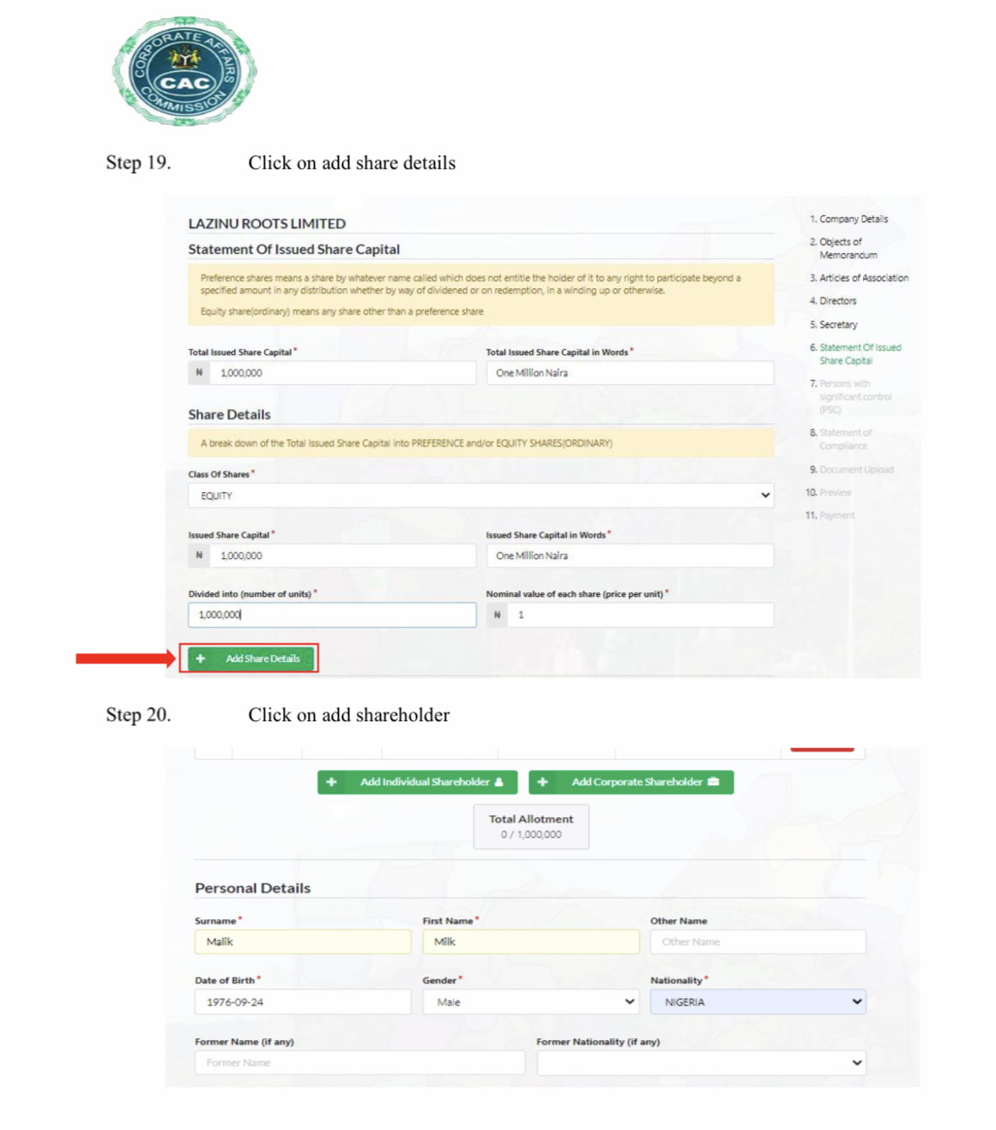Screen dimensions: 996x1130
Task: Click the person icon on Add Individual Shareholder
Action: tap(499, 782)
